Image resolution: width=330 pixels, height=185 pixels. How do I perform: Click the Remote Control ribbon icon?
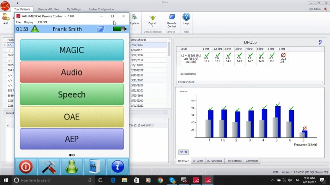(x=172, y=21)
